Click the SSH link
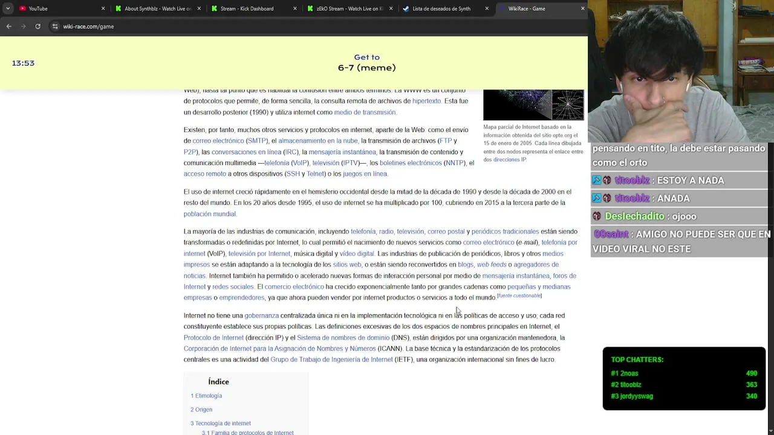 293,174
